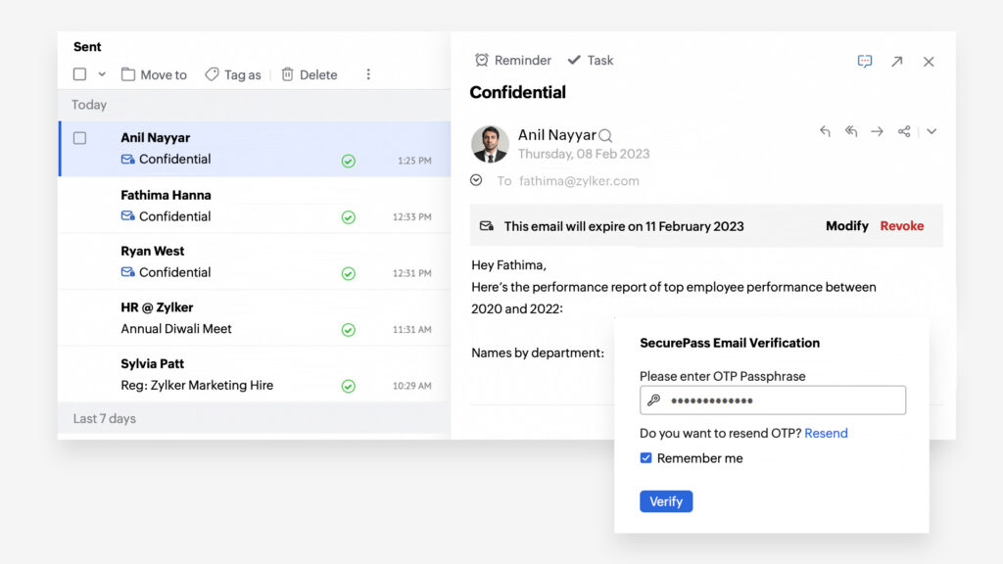The height and width of the screenshot is (564, 1003).
Task: Click the Resend OTP link
Action: click(826, 433)
